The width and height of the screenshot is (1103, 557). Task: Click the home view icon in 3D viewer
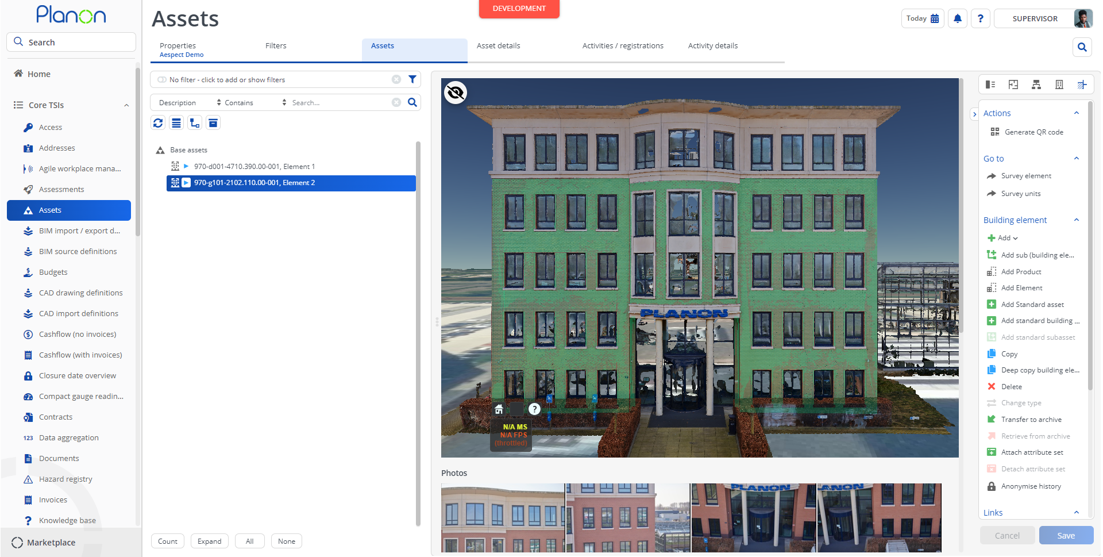pos(499,409)
